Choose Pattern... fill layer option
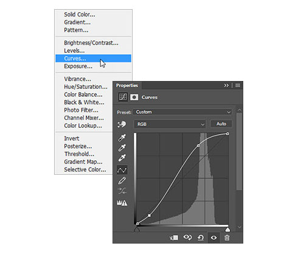Image resolution: width=298 pixels, height=260 pixels. [x=93, y=30]
